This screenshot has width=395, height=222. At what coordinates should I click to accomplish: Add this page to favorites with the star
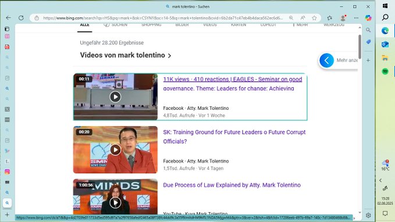(314, 18)
